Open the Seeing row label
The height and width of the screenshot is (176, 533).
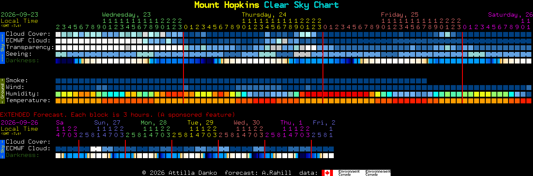click(x=19, y=54)
